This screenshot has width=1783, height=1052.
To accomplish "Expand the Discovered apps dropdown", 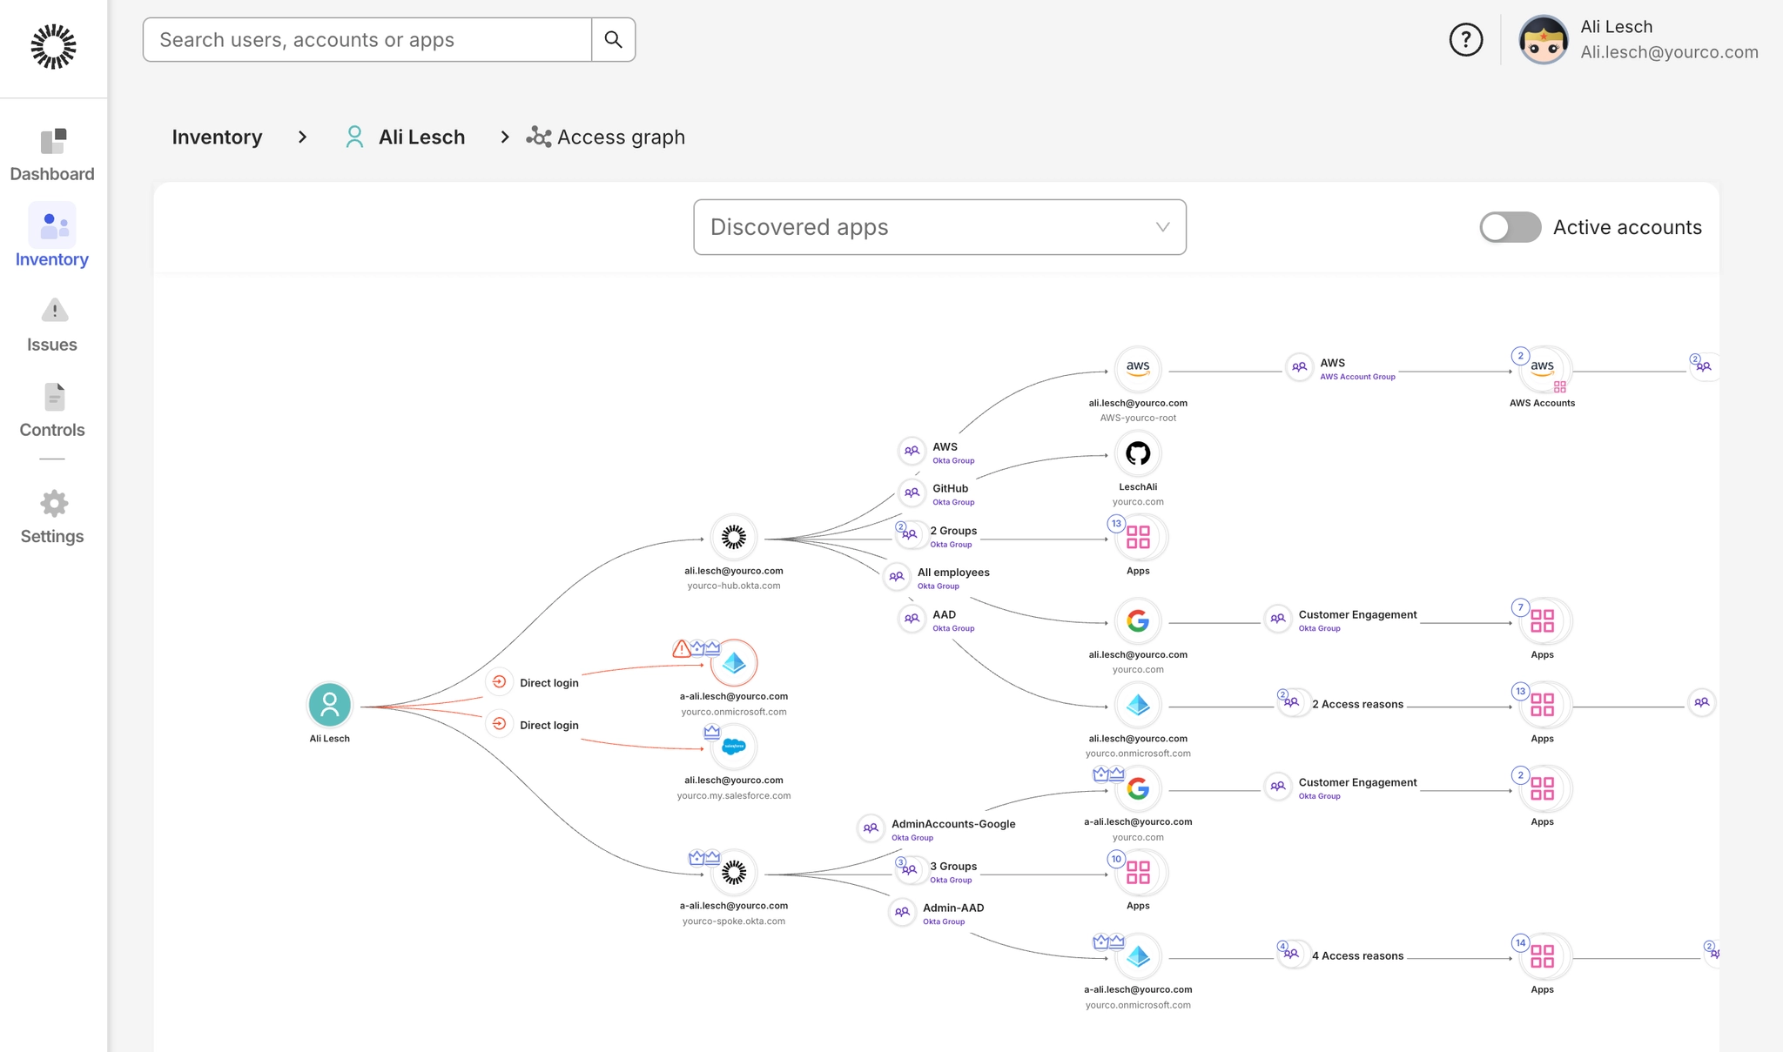I will (939, 227).
